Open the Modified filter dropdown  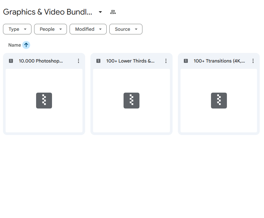click(x=88, y=29)
